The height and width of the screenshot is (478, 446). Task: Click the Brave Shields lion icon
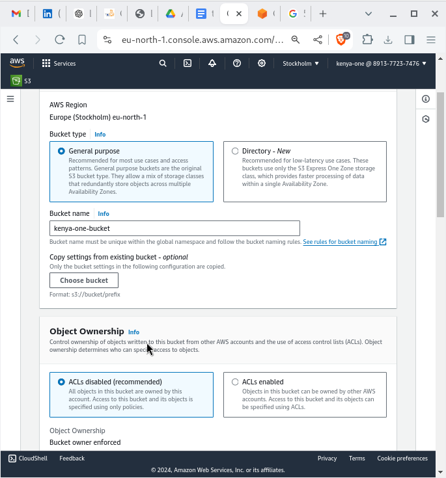(x=342, y=39)
